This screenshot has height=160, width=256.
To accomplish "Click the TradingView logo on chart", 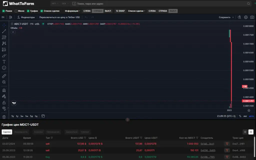I will pyautogui.click(x=14, y=103).
